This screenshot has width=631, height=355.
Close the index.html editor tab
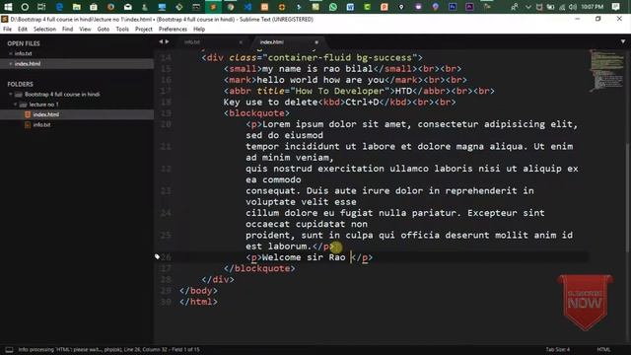coord(316,42)
